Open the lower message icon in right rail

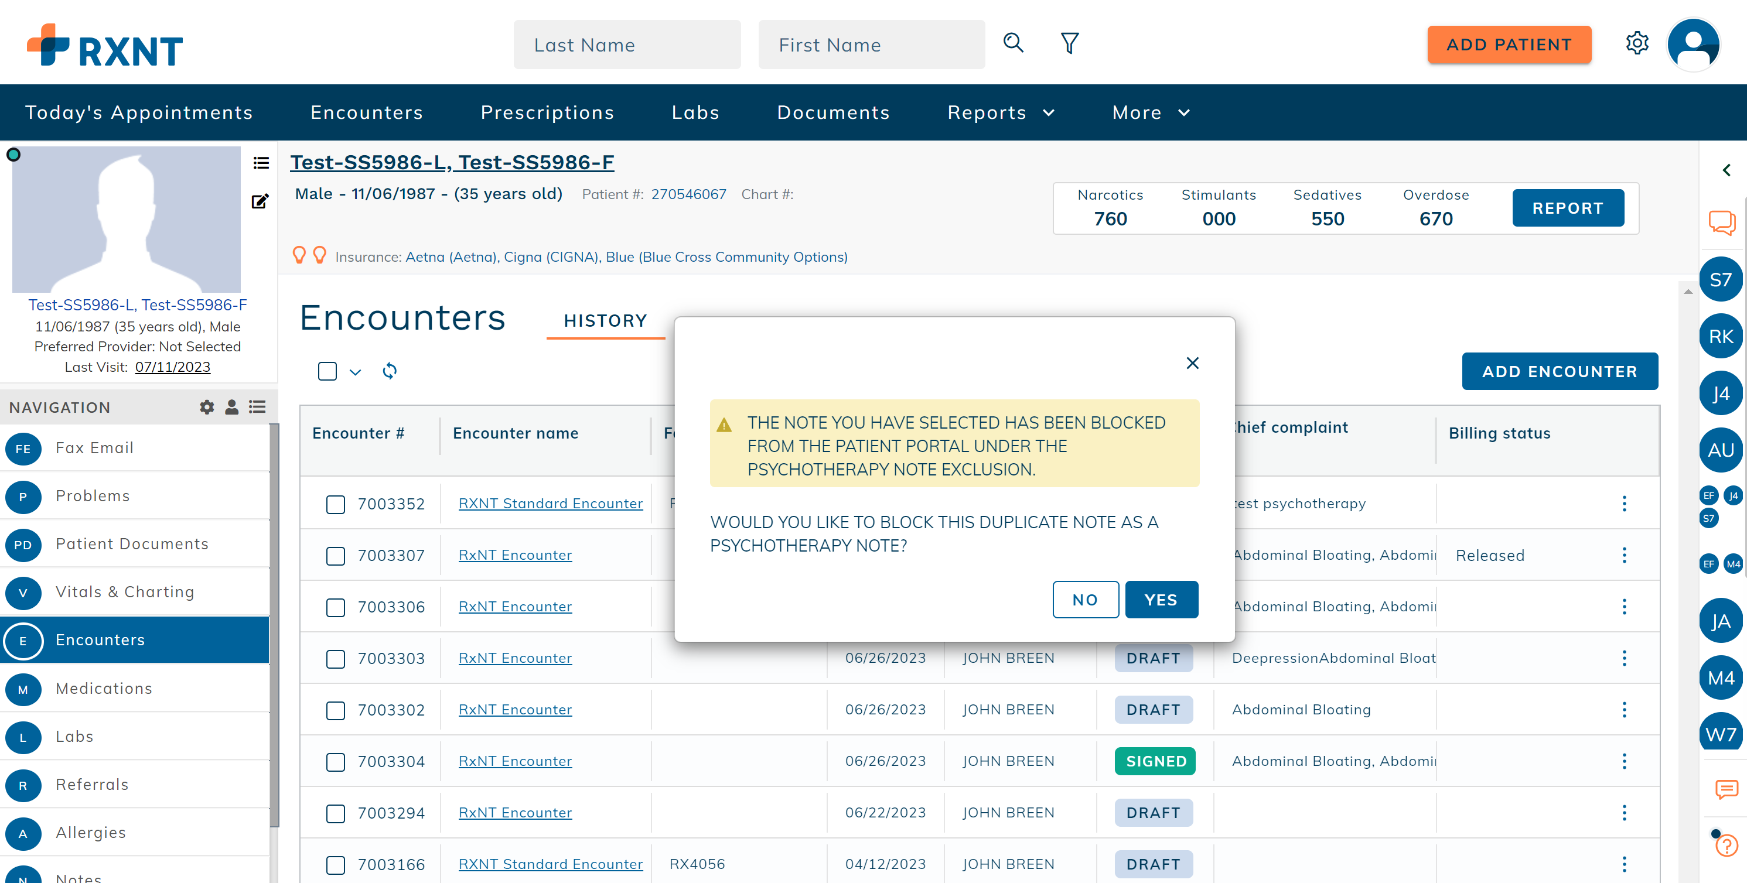pyautogui.click(x=1726, y=789)
